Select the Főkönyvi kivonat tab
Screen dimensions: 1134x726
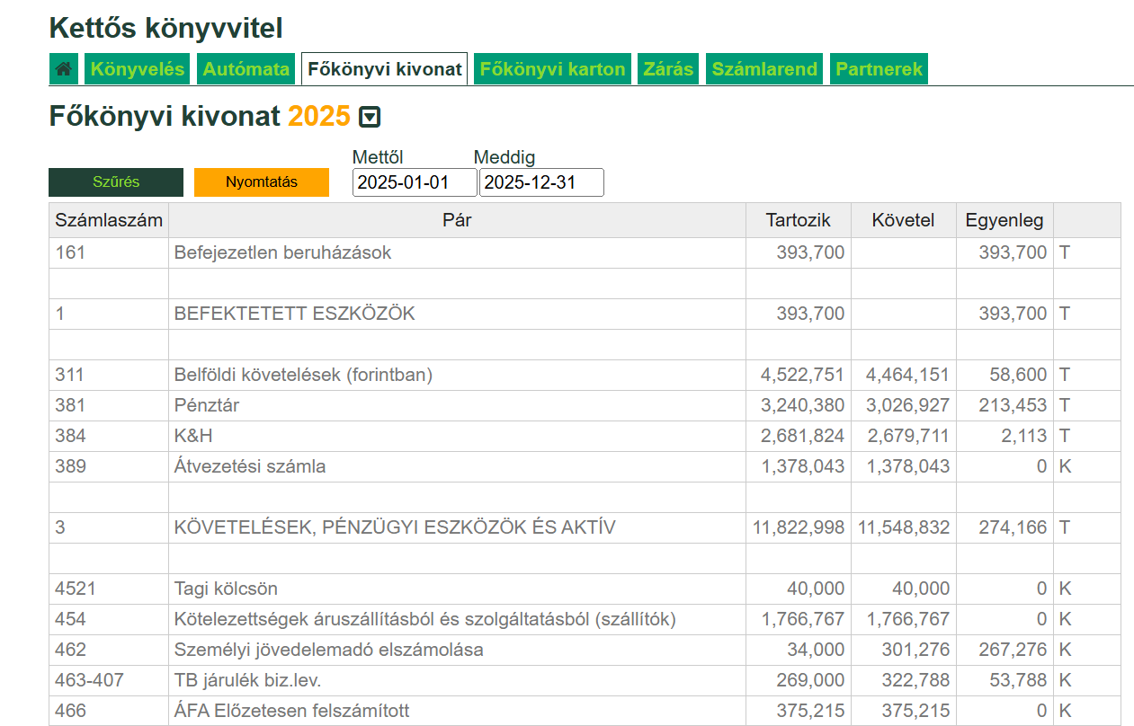click(x=384, y=69)
